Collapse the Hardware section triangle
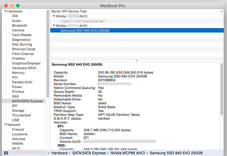 [x=6, y=11]
